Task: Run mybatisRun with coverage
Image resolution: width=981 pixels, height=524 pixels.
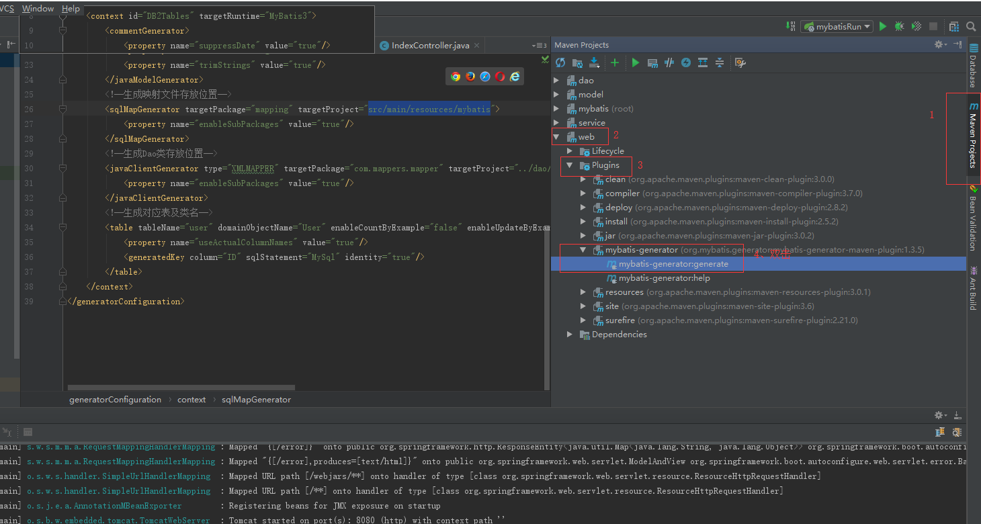Action: 916,26
